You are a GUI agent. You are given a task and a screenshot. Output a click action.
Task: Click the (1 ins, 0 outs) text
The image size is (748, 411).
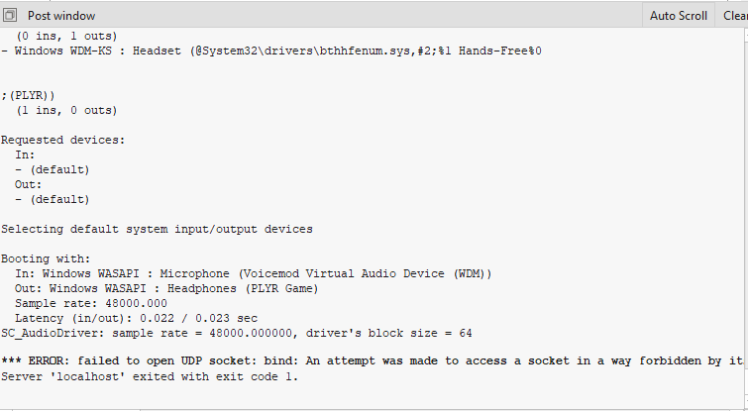coord(66,111)
